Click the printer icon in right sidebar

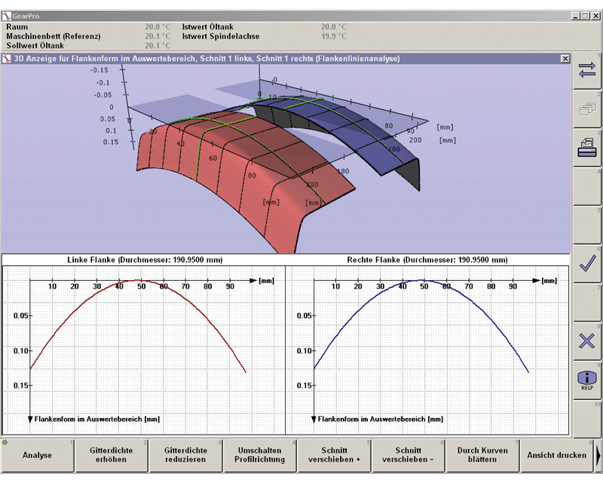pos(587,148)
